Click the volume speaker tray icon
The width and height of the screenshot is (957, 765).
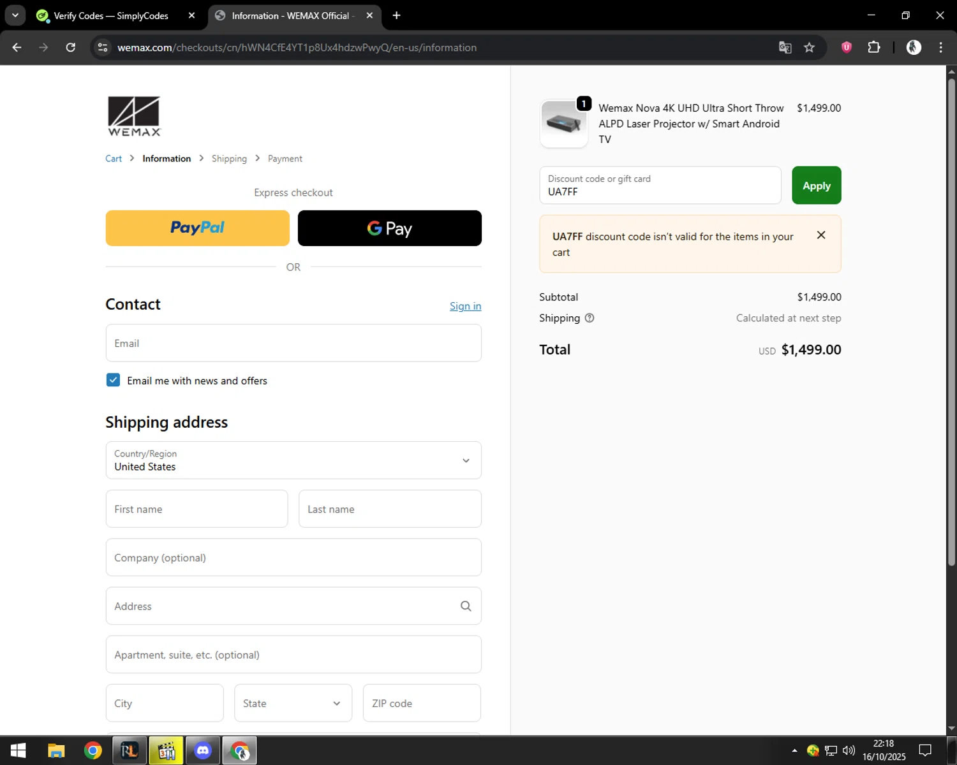pyautogui.click(x=849, y=750)
